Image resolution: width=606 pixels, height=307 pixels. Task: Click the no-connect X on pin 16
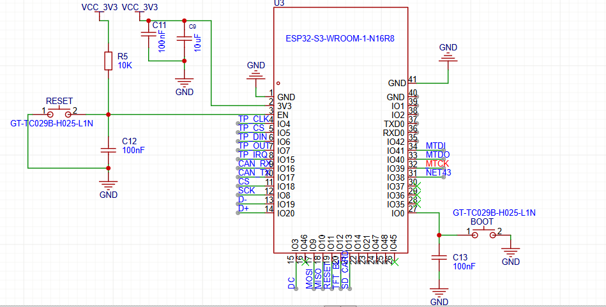click(306, 262)
